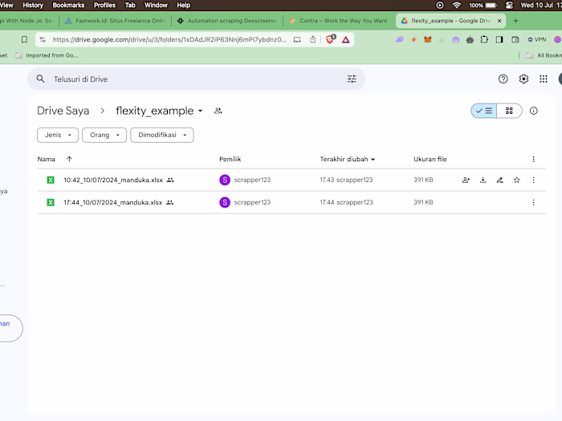Click the Excel icon of the 10:42 manduka file
This screenshot has height=421, width=562.
tap(51, 180)
